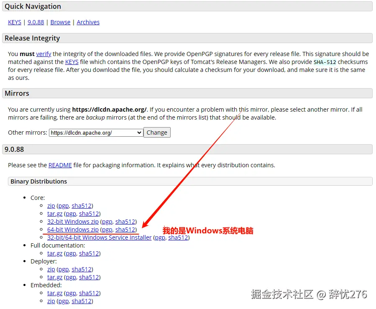Open pgp for Embedded tar.gz
Viewport: 376px width, 309px height.
tap(71, 293)
